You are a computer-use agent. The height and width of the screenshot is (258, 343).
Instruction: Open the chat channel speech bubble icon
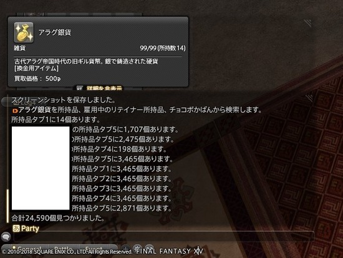pyautogui.click(x=6, y=237)
